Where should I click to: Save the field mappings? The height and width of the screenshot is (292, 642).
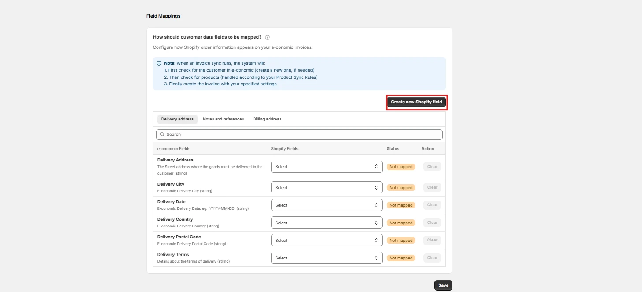coord(443,285)
